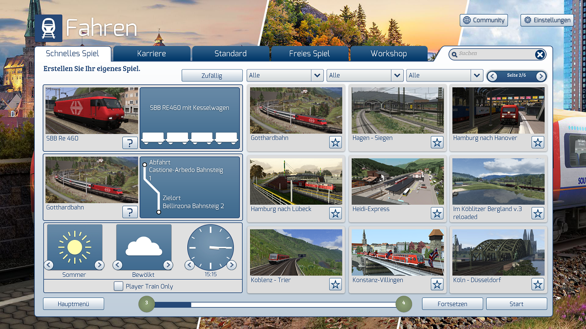Open the Abfahrt and Zielort route panel
This screenshot has width=586, height=329.
(x=190, y=187)
